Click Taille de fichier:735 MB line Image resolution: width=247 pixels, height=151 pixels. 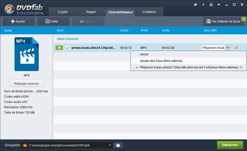point(19,112)
